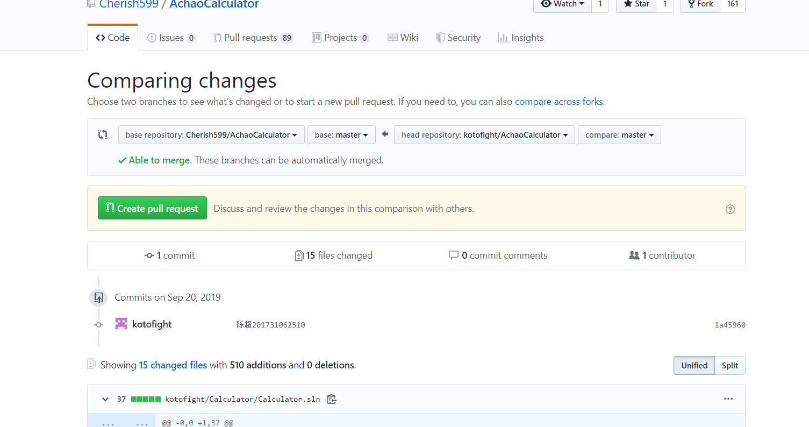Open the Wiki tab

pyautogui.click(x=403, y=38)
